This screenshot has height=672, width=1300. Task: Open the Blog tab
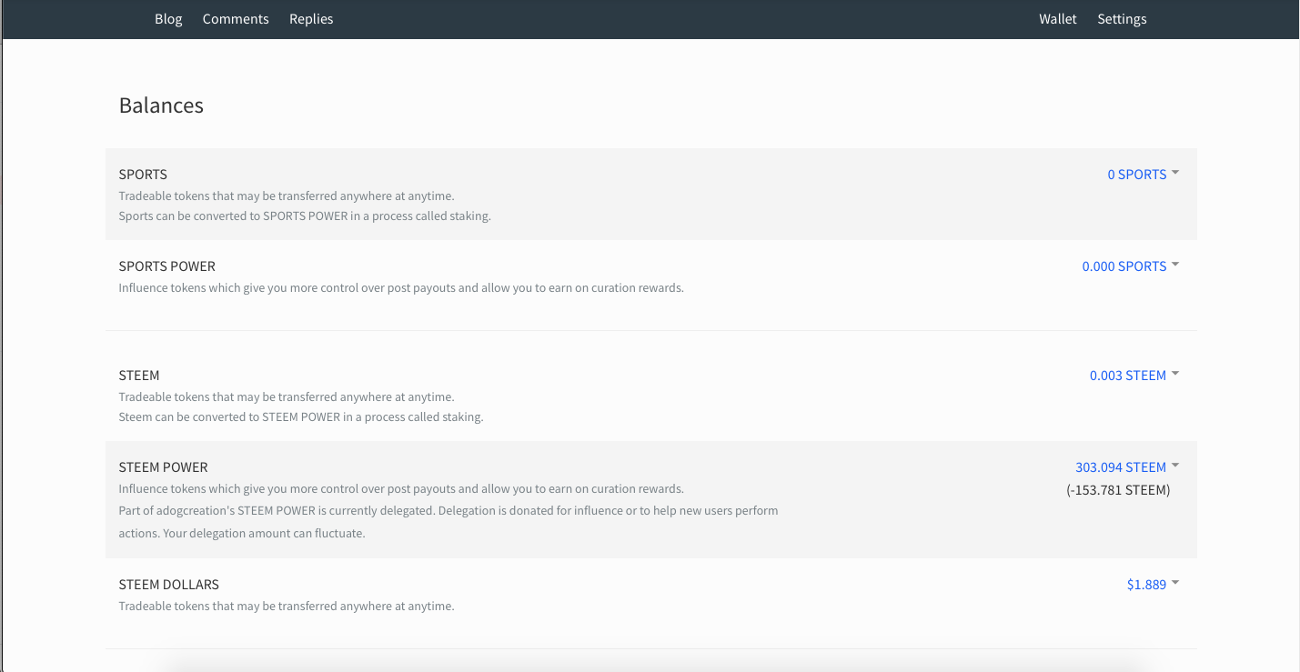168,19
